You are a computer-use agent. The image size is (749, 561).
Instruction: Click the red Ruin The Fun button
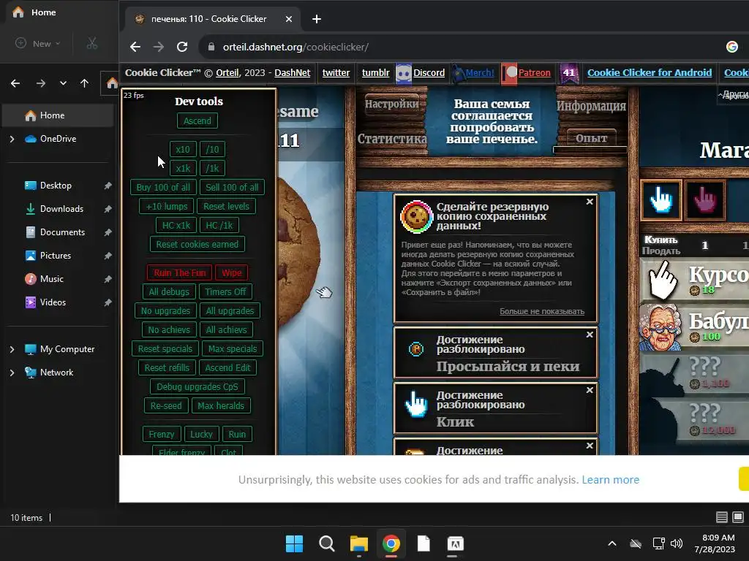click(x=180, y=273)
